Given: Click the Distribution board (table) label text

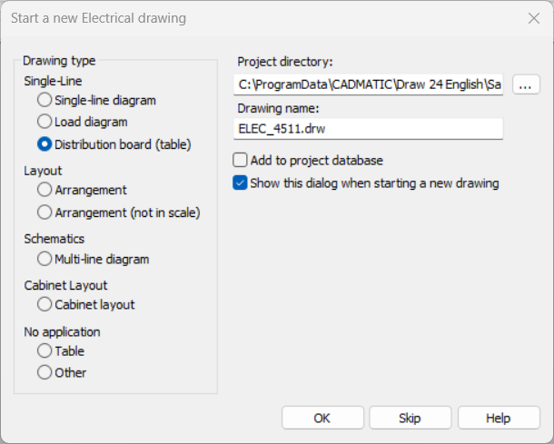Looking at the screenshot, I should click(123, 144).
